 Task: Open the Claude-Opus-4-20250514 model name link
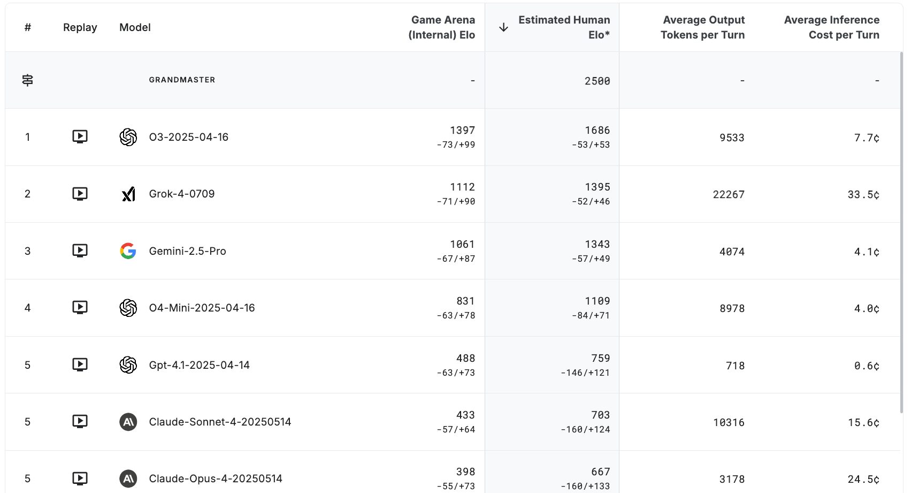(x=216, y=479)
